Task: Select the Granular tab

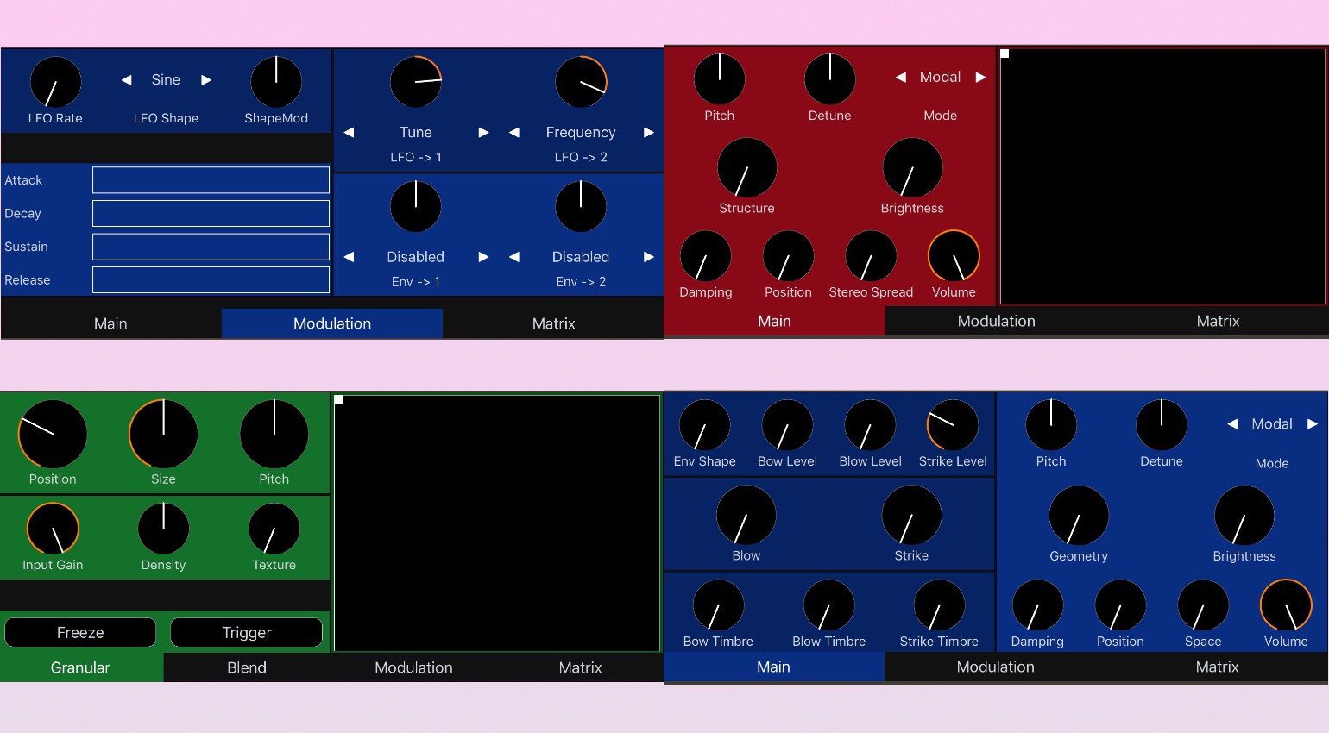Action: (80, 667)
